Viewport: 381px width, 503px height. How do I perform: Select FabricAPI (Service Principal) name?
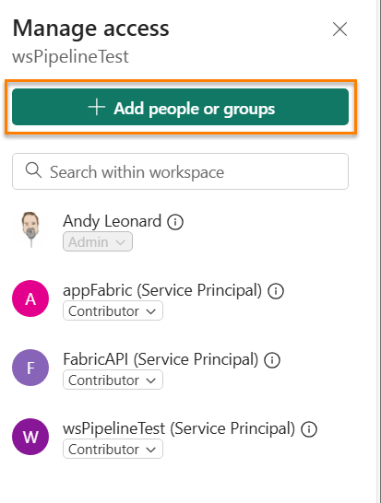point(161,359)
